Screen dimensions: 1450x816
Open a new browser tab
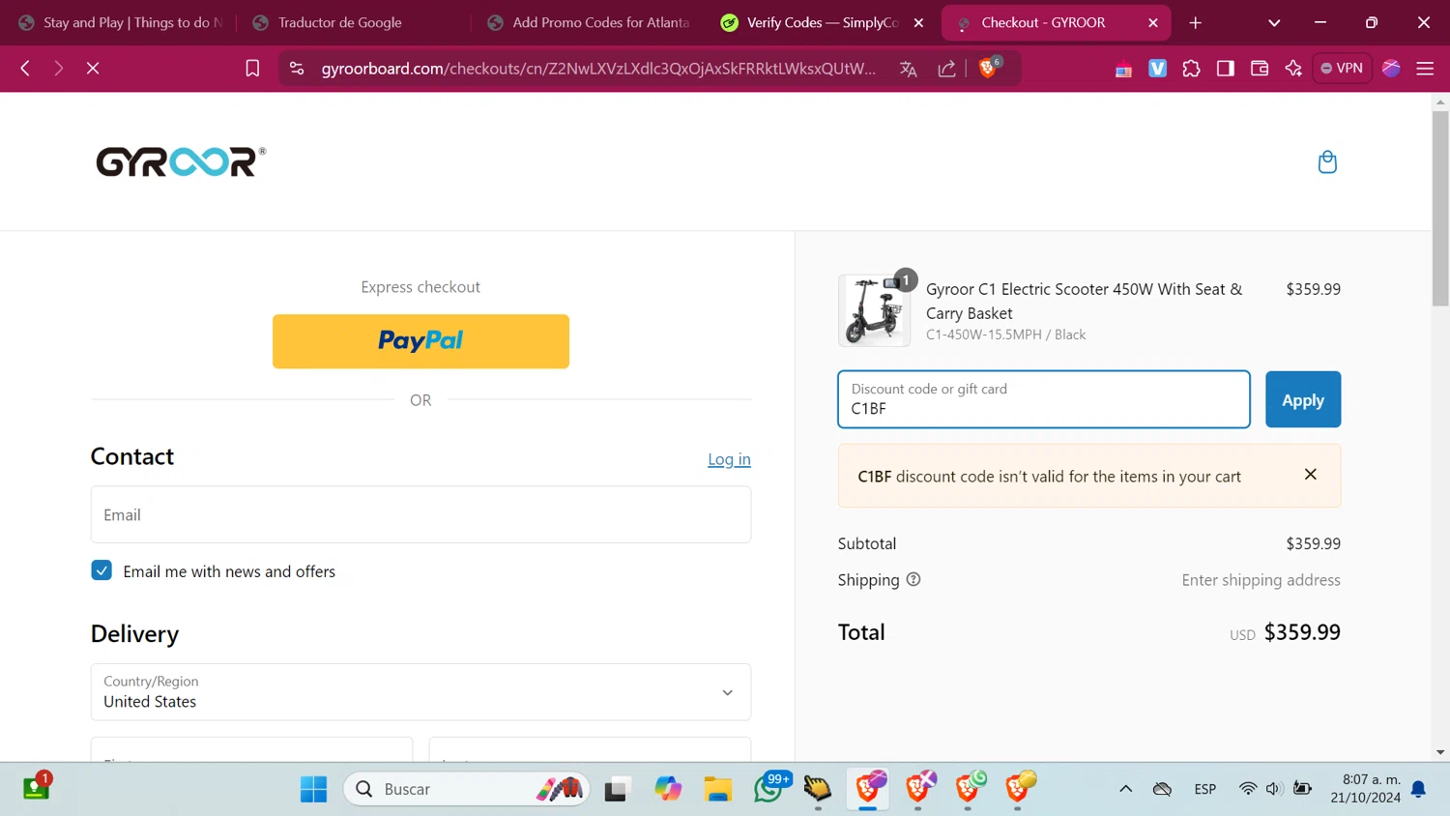[1196, 22]
